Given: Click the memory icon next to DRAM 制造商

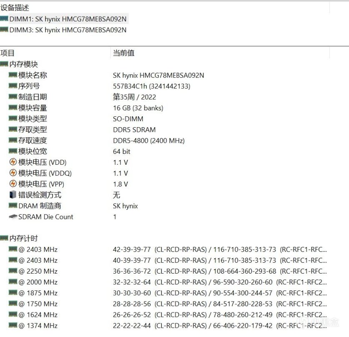Looking at the screenshot, I should pos(13,206).
